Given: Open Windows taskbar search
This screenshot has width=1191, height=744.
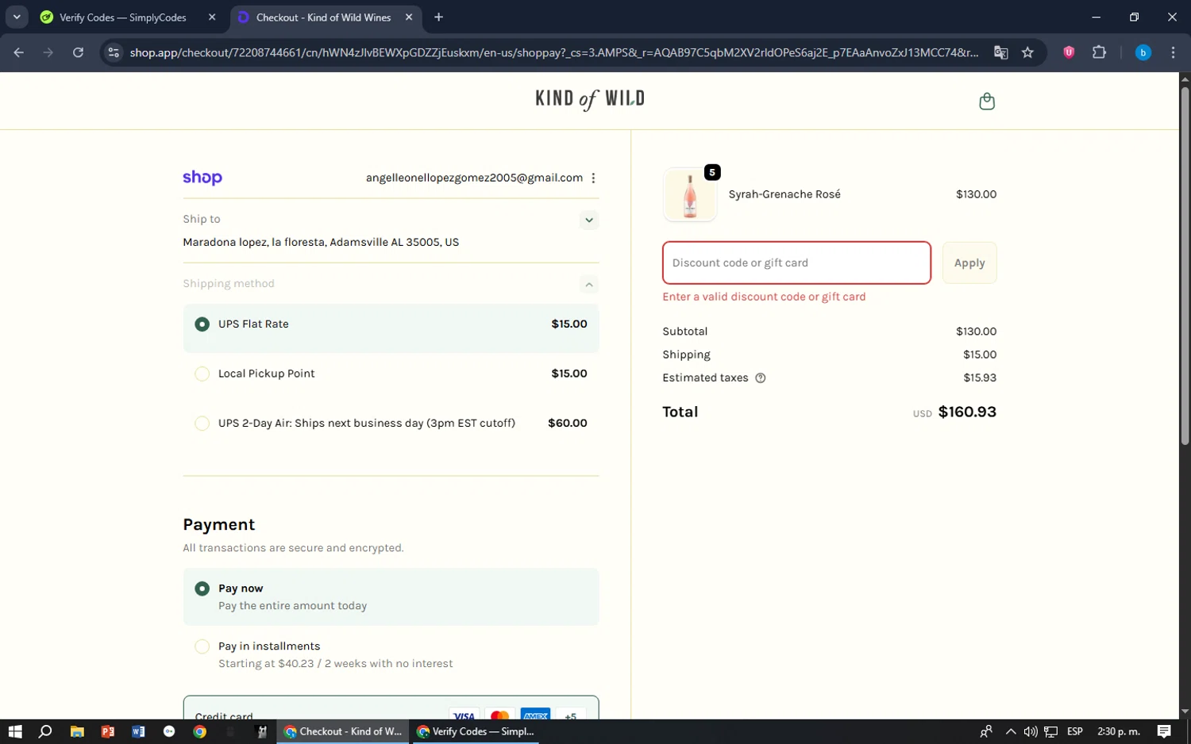Looking at the screenshot, I should pyautogui.click(x=45, y=731).
